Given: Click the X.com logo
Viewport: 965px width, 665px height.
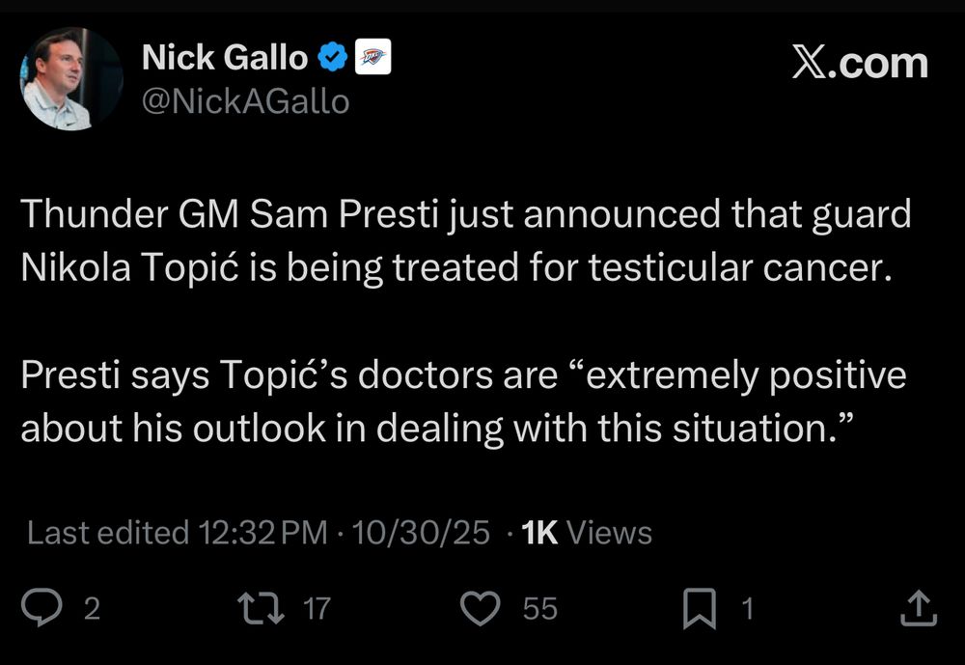Looking at the screenshot, I should coord(860,63).
